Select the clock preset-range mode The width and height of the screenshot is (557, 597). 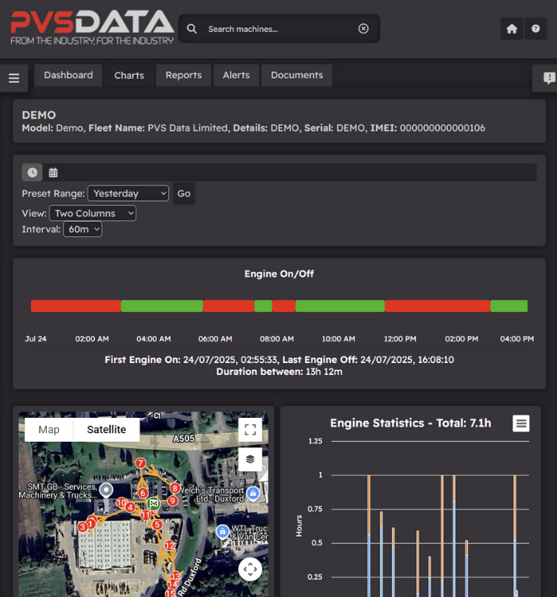coord(33,173)
